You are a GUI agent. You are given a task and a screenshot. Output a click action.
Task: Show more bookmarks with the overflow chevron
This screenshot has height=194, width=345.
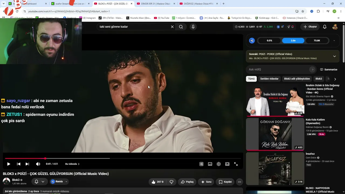pos(339,18)
